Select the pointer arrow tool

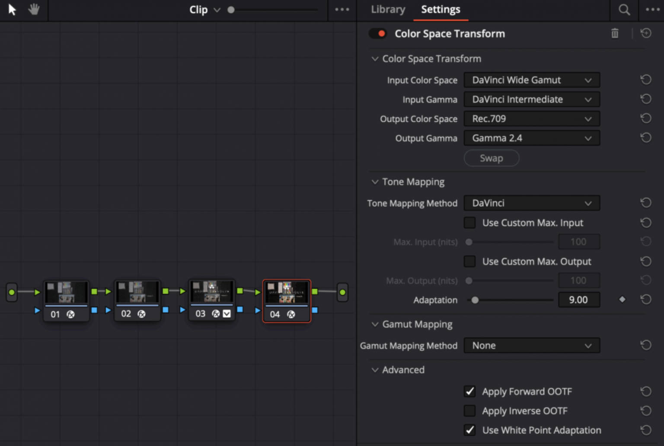[x=12, y=10]
